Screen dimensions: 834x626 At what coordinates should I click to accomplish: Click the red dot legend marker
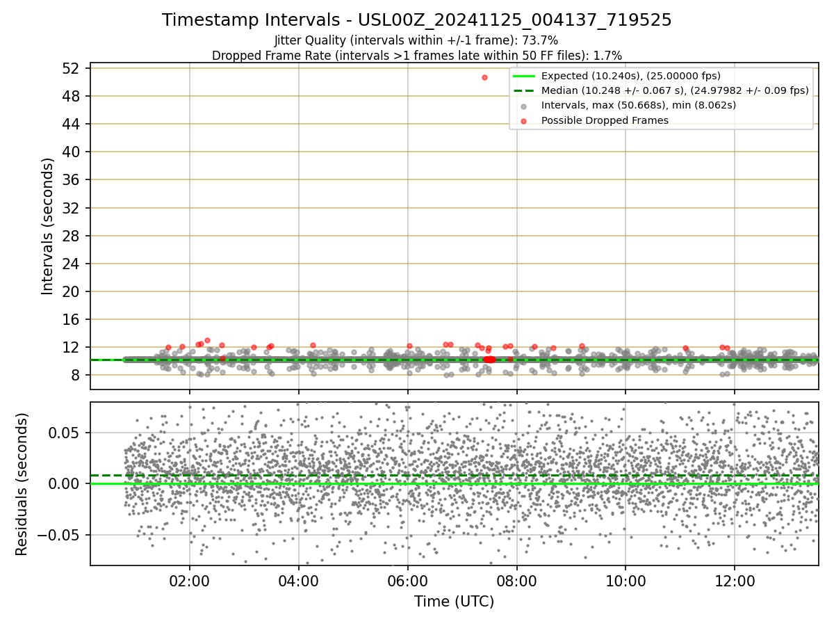tap(524, 121)
